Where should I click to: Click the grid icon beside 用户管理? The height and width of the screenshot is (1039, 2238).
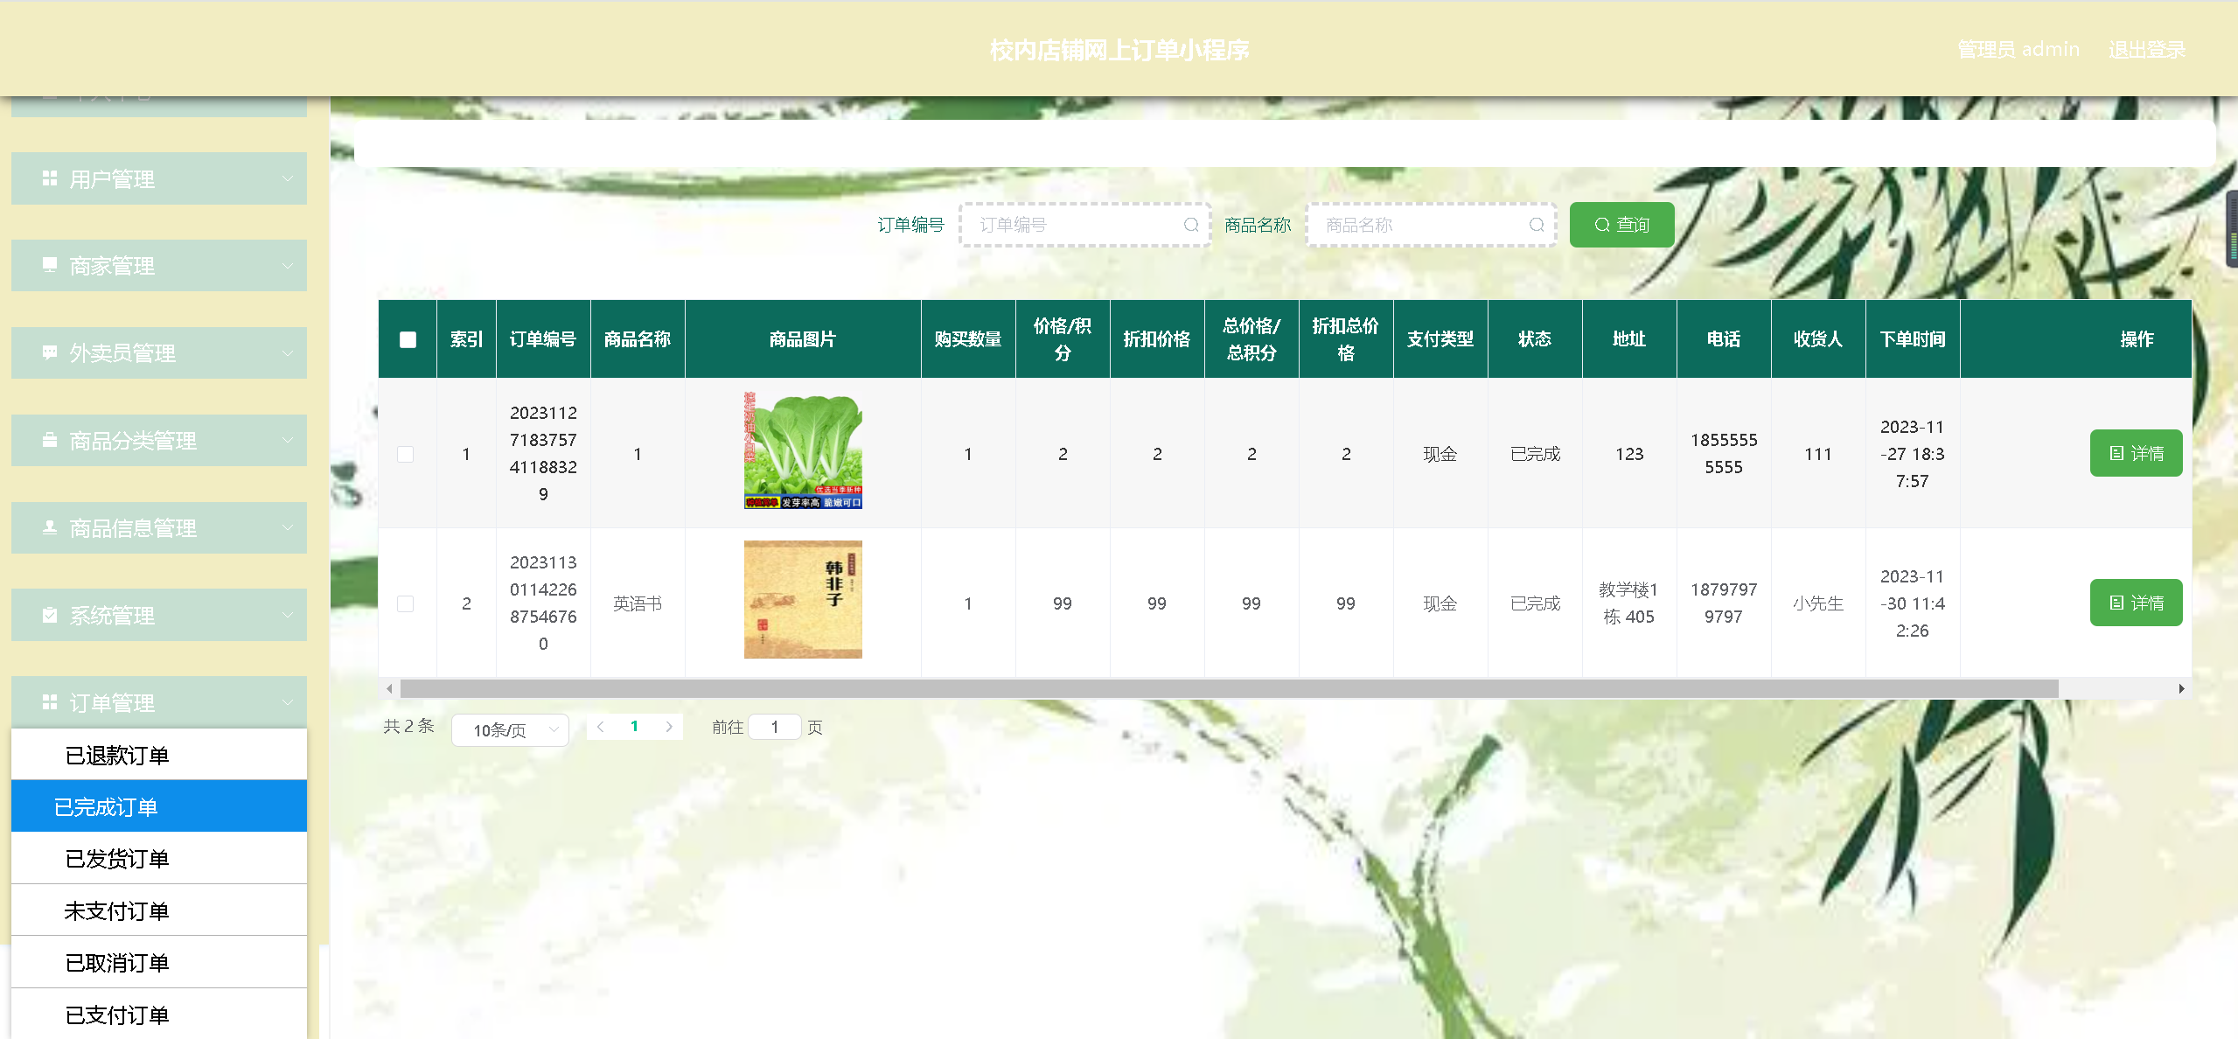tap(50, 178)
